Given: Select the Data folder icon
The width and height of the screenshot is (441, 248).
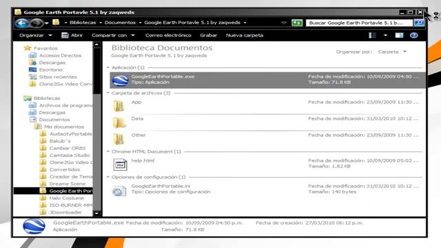Looking at the screenshot, I should tap(119, 123).
